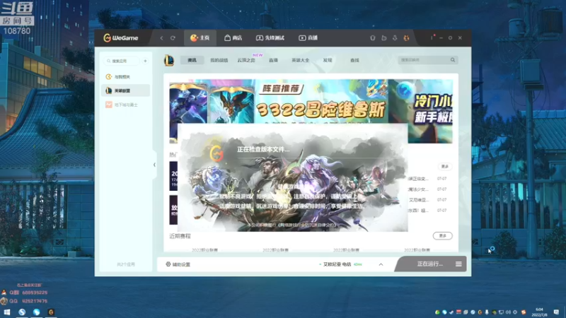Refresh the page with the reload icon
This screenshot has width=566, height=318.
[x=173, y=38]
